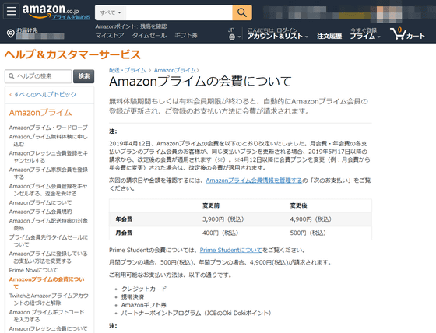436x333 pixels.
Task: Select highlighted Amazonプライムの会費について topic
Action: 47,282
